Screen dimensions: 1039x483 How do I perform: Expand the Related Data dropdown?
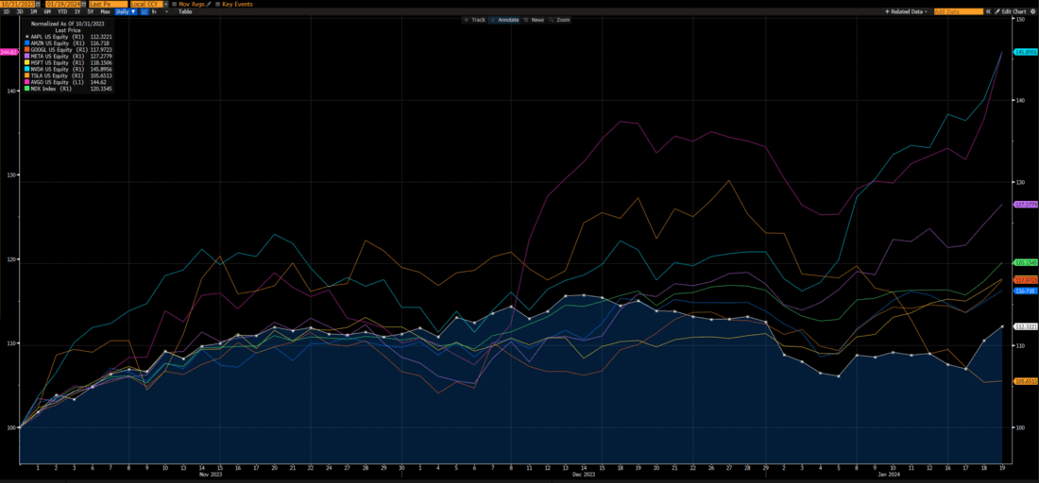click(x=907, y=11)
